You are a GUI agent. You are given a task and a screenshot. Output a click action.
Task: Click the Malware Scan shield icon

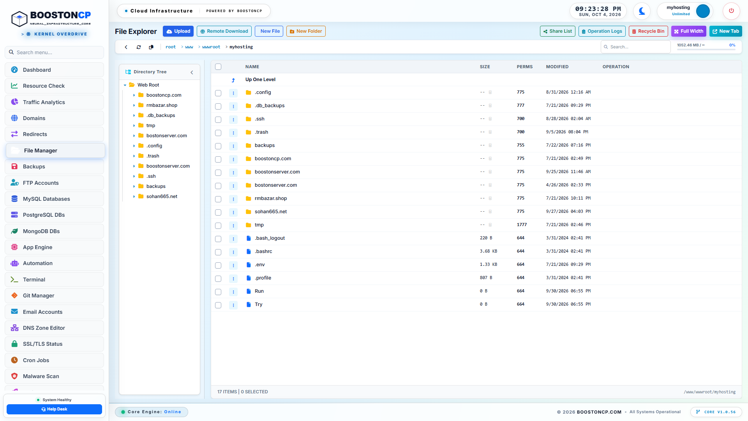[x=14, y=376]
